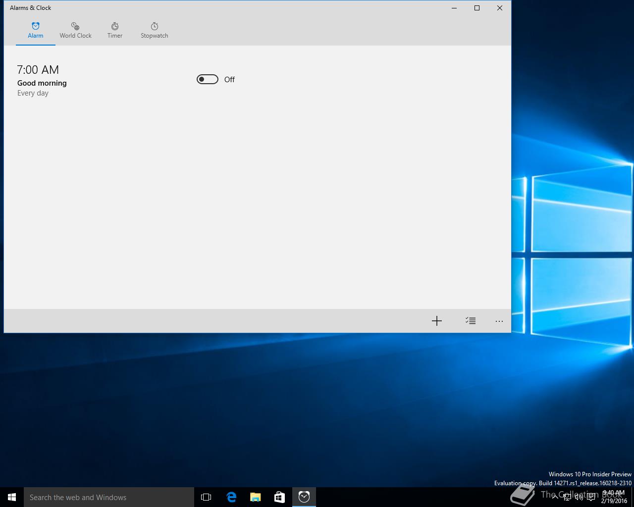Viewport: 634px width, 507px height.
Task: Open File Explorer from the taskbar
Action: 256,497
